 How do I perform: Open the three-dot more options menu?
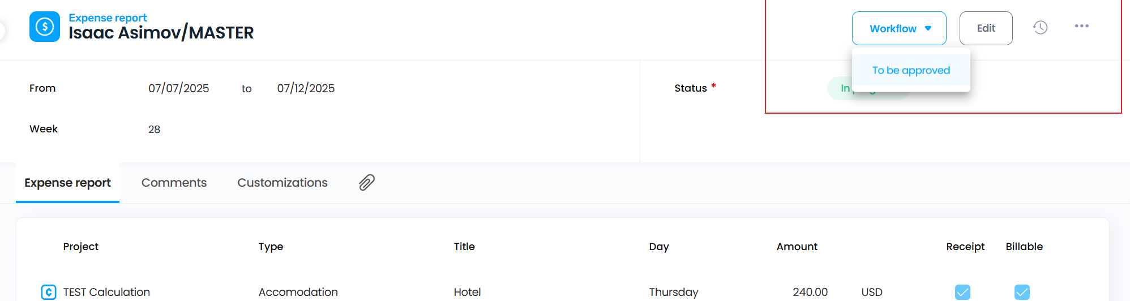tap(1081, 27)
